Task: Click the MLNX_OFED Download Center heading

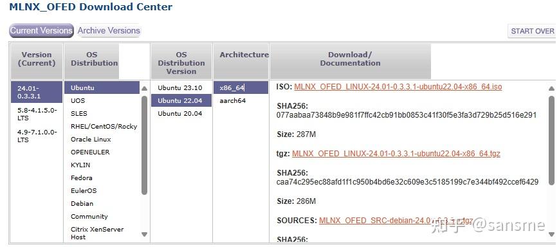Action: (91, 6)
